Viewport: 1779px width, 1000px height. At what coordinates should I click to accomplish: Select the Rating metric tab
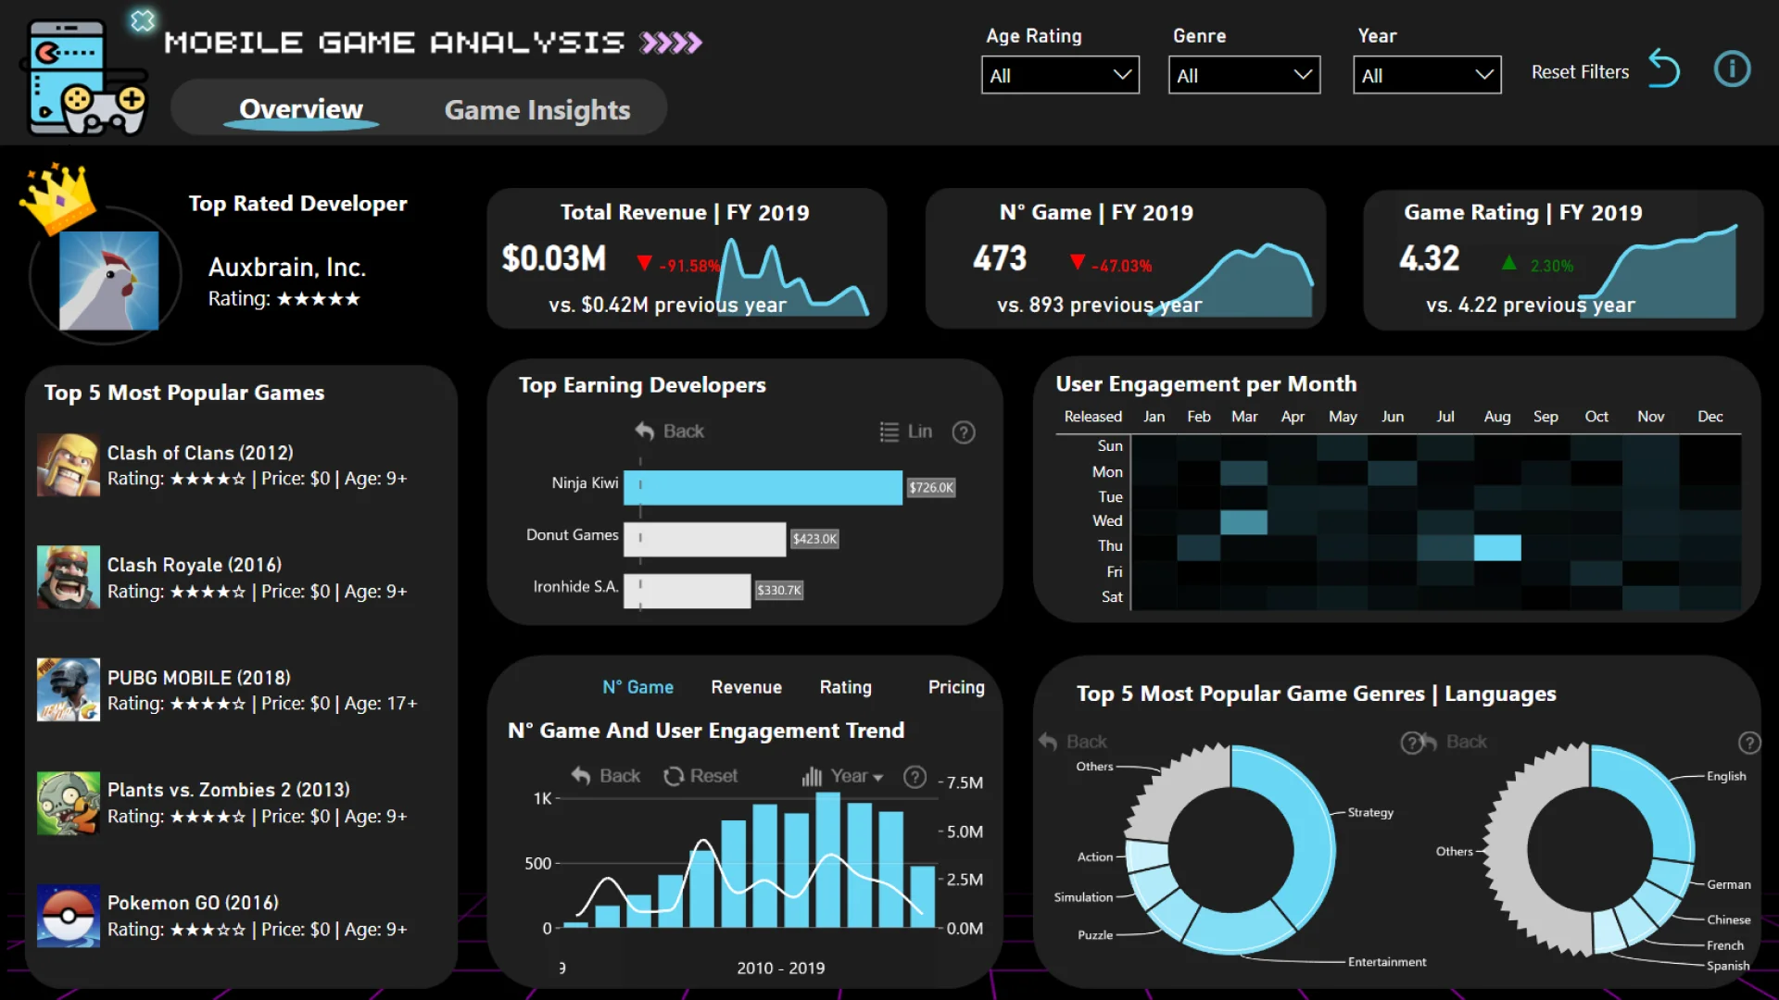coord(845,687)
